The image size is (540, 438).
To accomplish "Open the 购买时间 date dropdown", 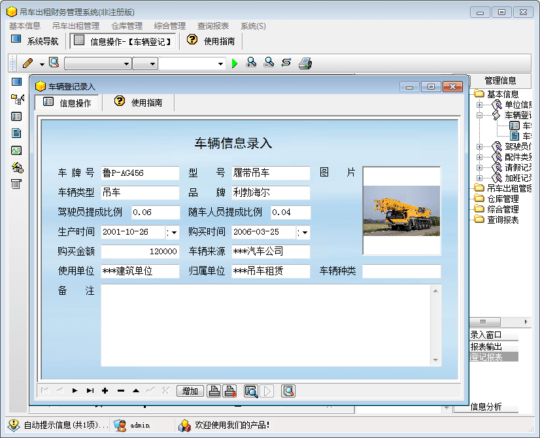I will coord(304,233).
